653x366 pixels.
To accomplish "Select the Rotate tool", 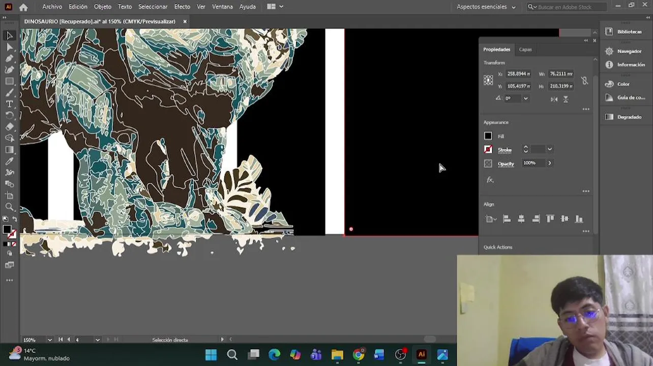I will pos(9,115).
